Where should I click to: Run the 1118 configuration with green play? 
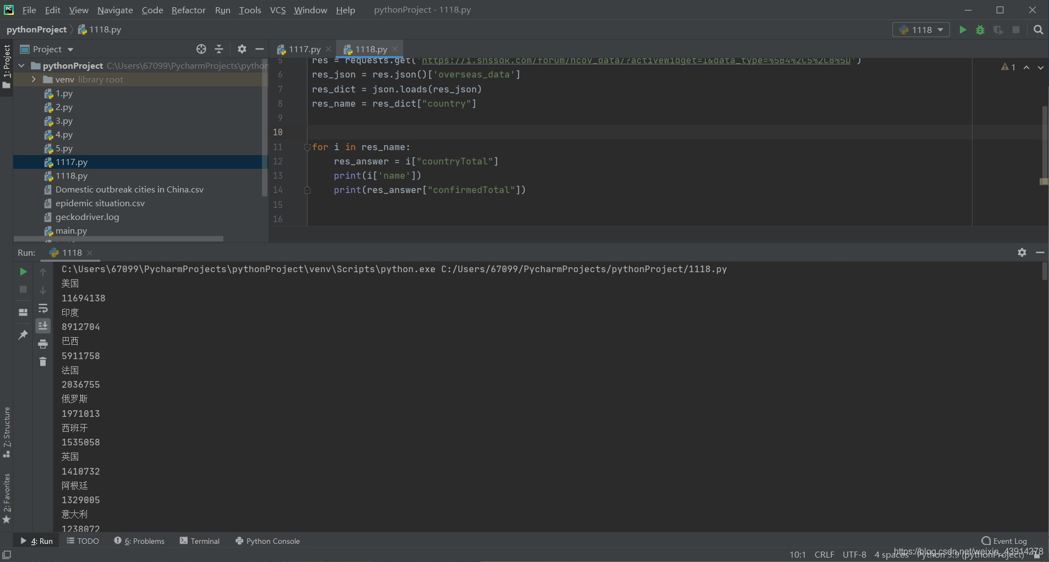[963, 30]
